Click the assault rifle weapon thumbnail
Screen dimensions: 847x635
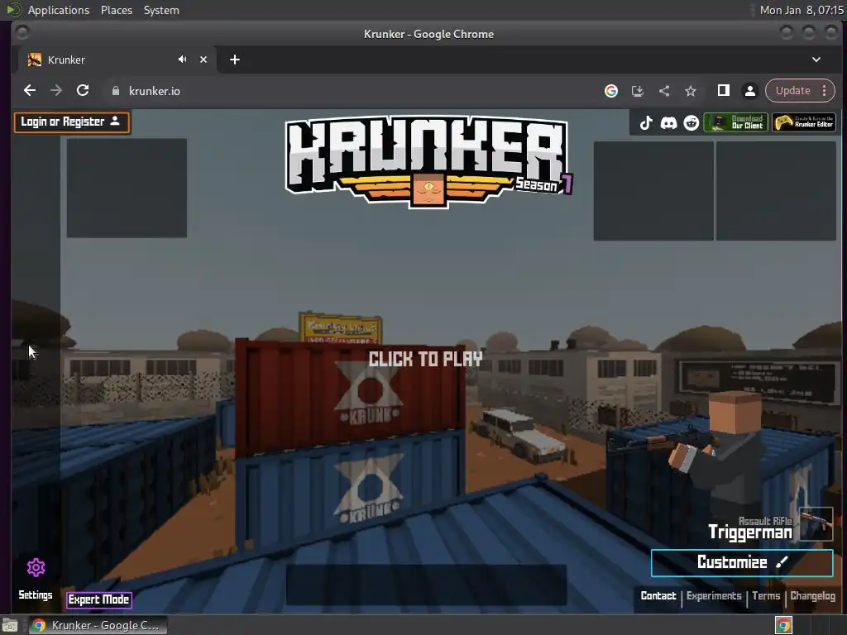pos(816,523)
